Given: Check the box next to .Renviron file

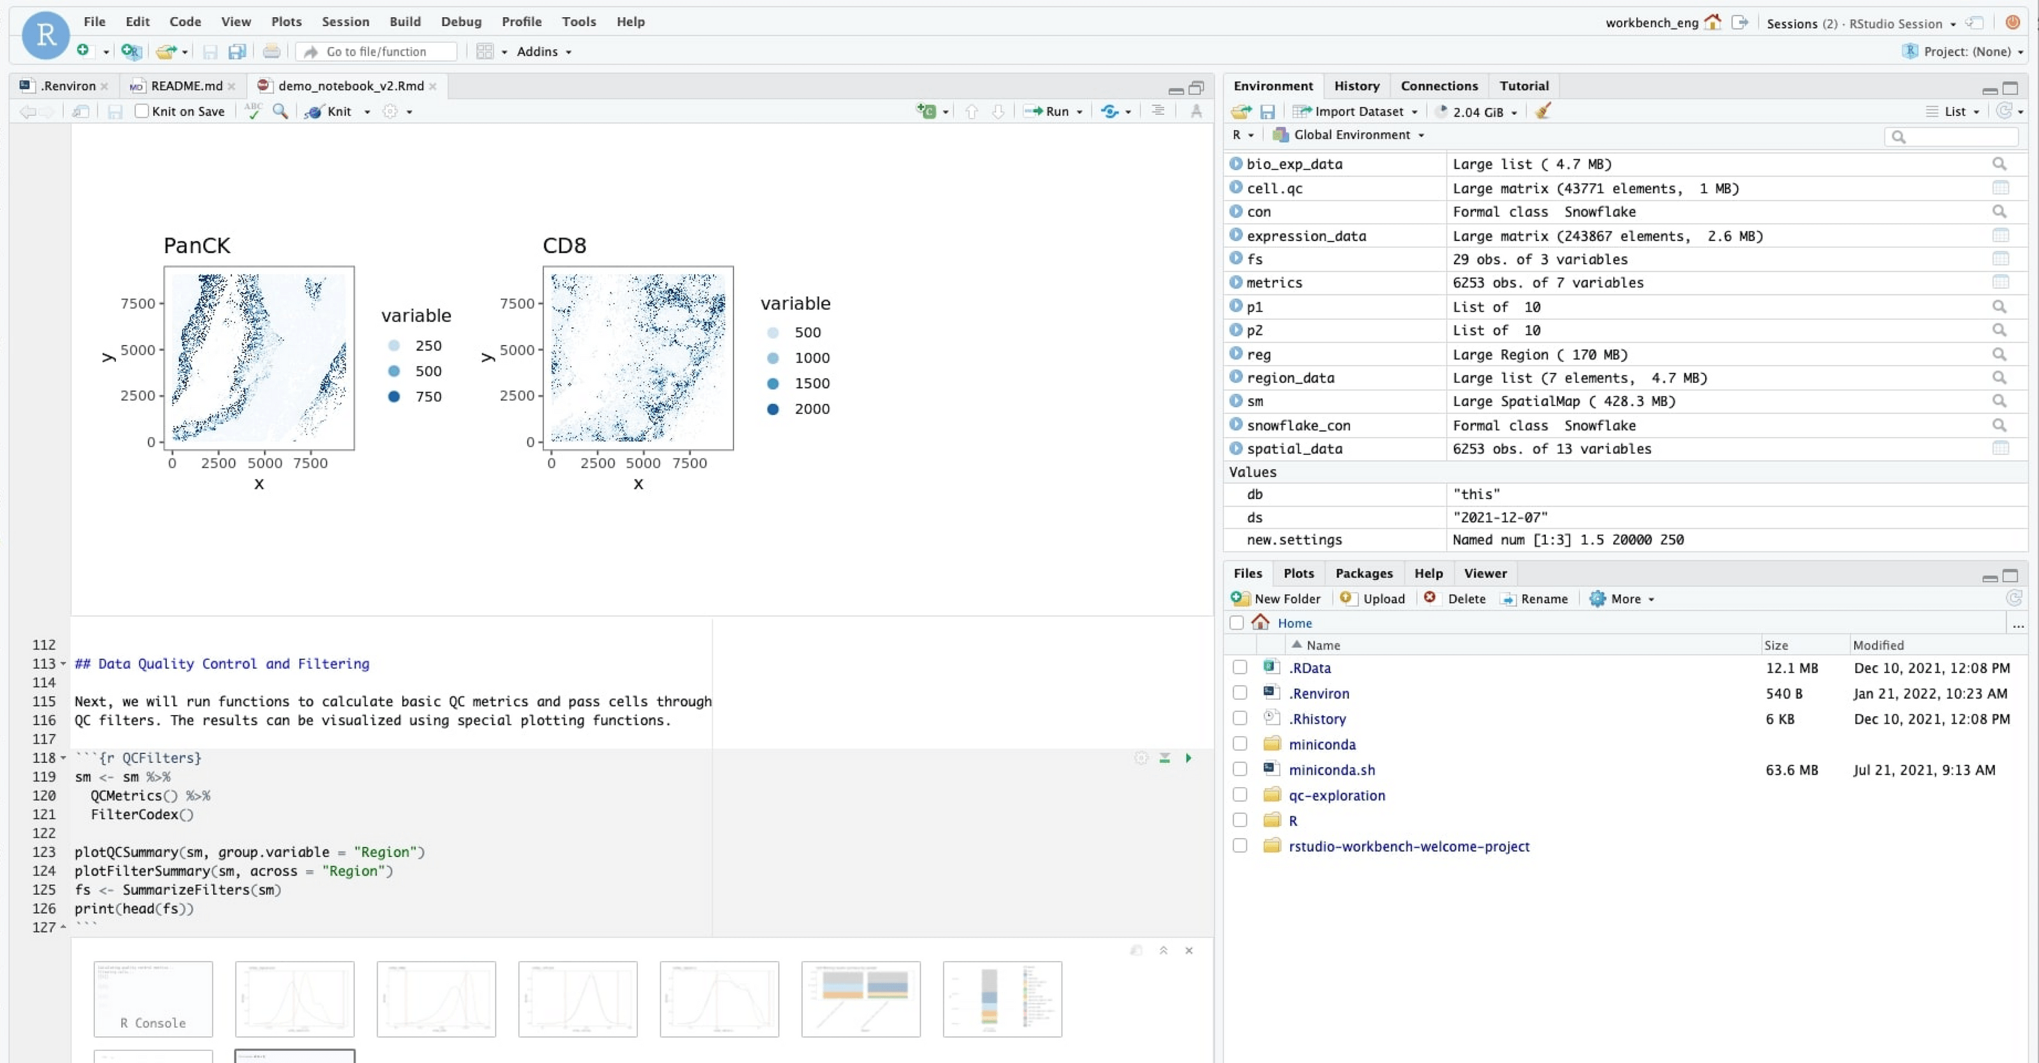Looking at the screenshot, I should click(1239, 693).
